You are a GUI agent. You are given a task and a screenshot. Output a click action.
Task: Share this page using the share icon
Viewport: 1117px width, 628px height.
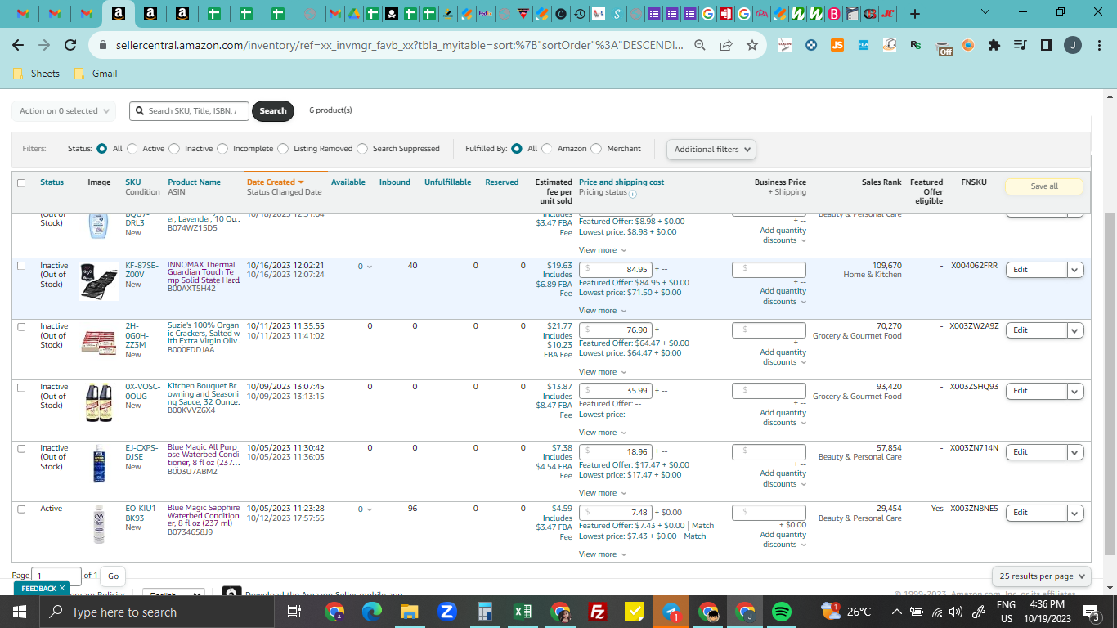click(x=726, y=46)
